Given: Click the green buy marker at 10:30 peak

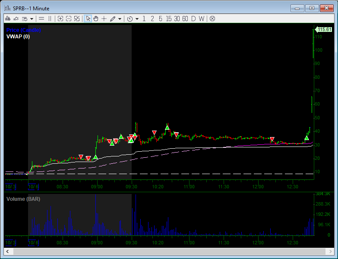Looking at the screenshot, I should pyautogui.click(x=167, y=128).
